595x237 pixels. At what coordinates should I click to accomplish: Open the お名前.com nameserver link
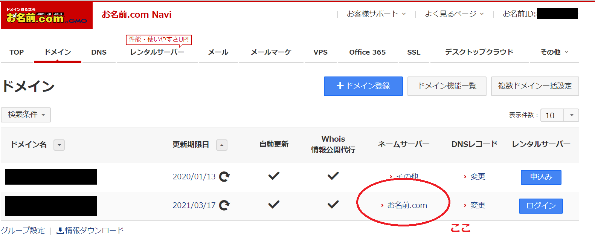click(407, 205)
